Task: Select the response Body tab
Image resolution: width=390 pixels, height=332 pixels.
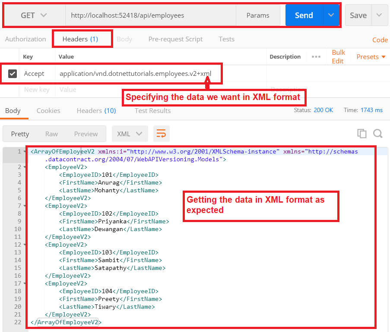Action: [x=13, y=111]
